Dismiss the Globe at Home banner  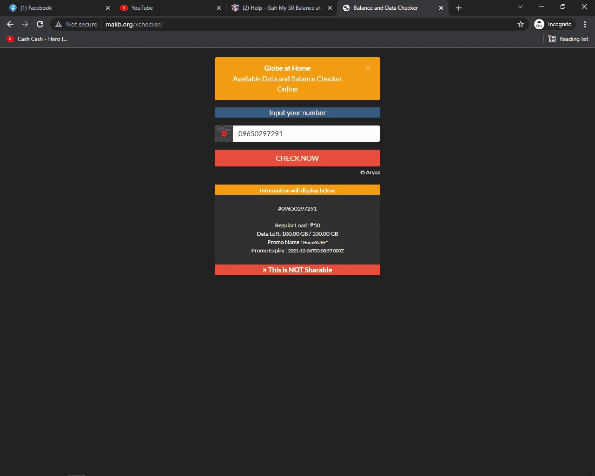[368, 68]
